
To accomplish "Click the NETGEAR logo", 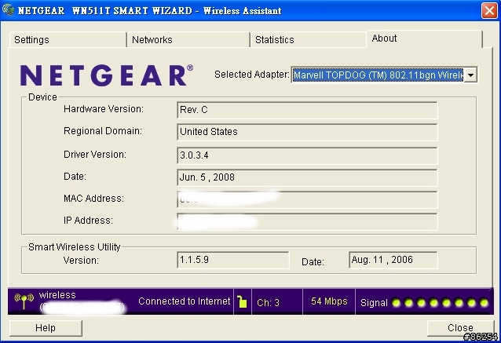I will click(107, 75).
